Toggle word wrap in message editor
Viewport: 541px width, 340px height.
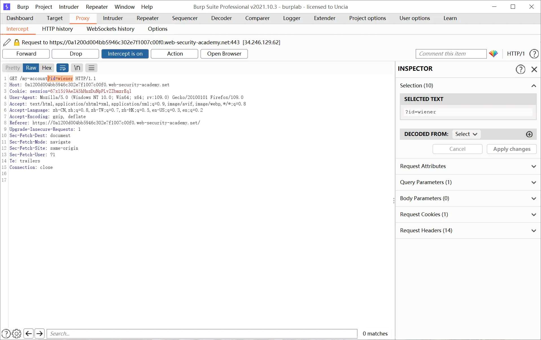(x=63, y=68)
